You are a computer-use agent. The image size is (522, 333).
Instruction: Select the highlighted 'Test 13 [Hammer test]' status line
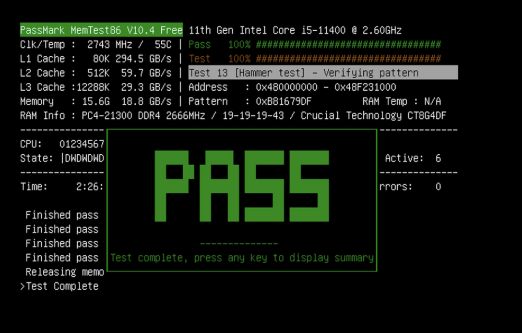(323, 72)
